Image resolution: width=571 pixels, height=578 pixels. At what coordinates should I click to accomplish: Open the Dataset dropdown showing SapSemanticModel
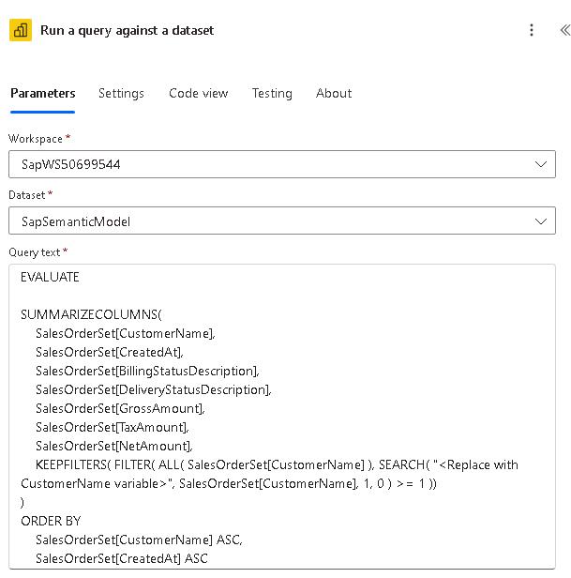[x=272, y=221]
